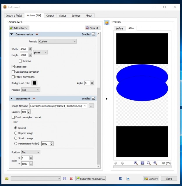Toggle the preview image icon button
Screen dimensions: 182x186
107,23
